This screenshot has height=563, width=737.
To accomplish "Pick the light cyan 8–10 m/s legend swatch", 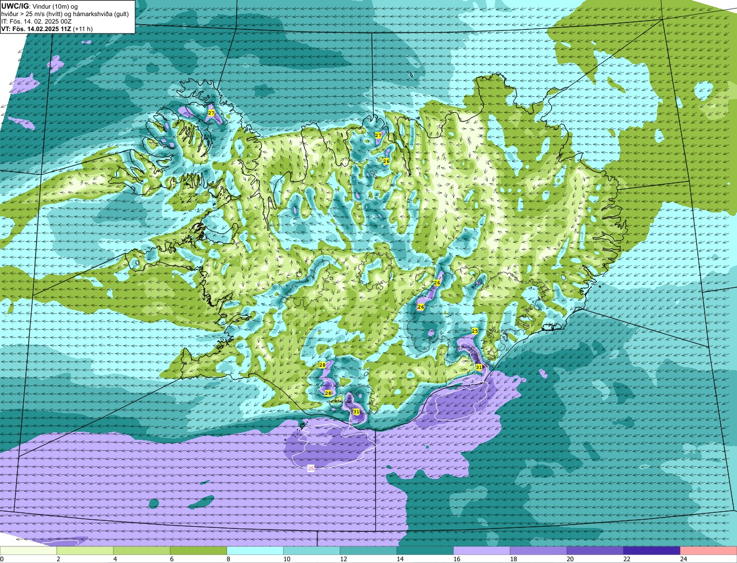I will [256, 551].
